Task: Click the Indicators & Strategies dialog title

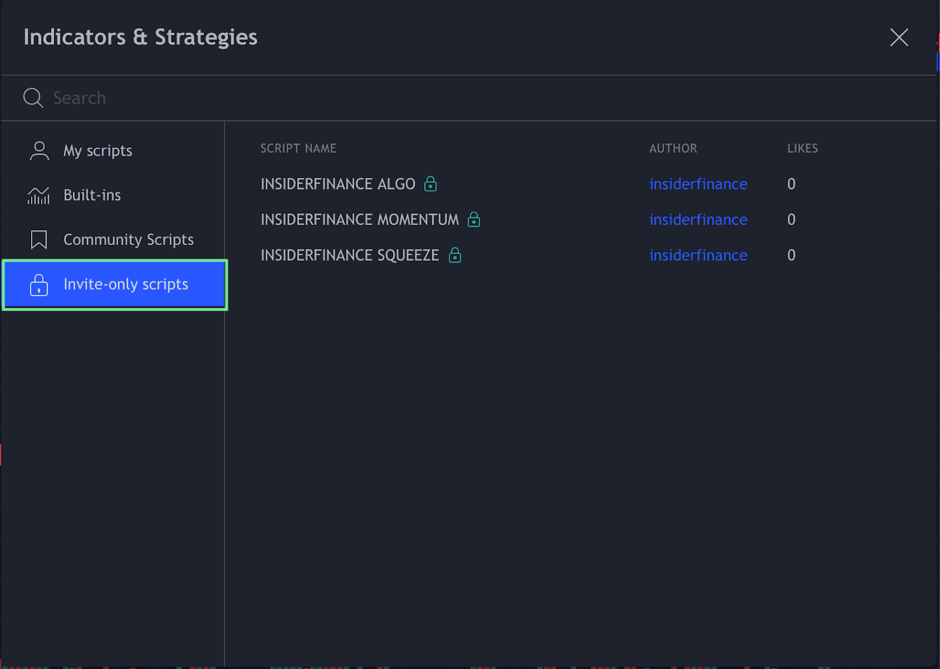Action: (140, 37)
